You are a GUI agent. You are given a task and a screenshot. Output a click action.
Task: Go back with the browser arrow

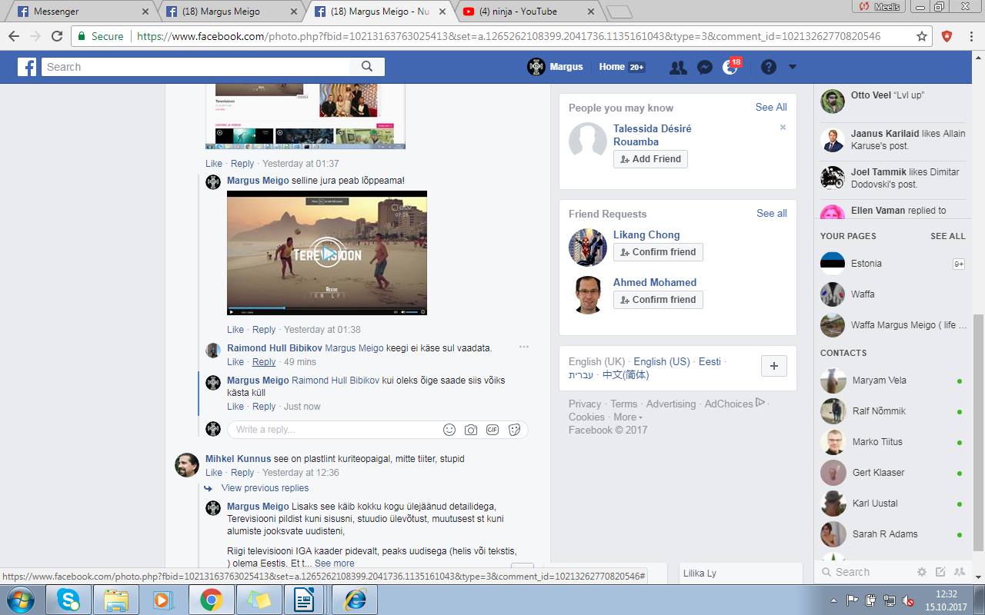click(14, 36)
